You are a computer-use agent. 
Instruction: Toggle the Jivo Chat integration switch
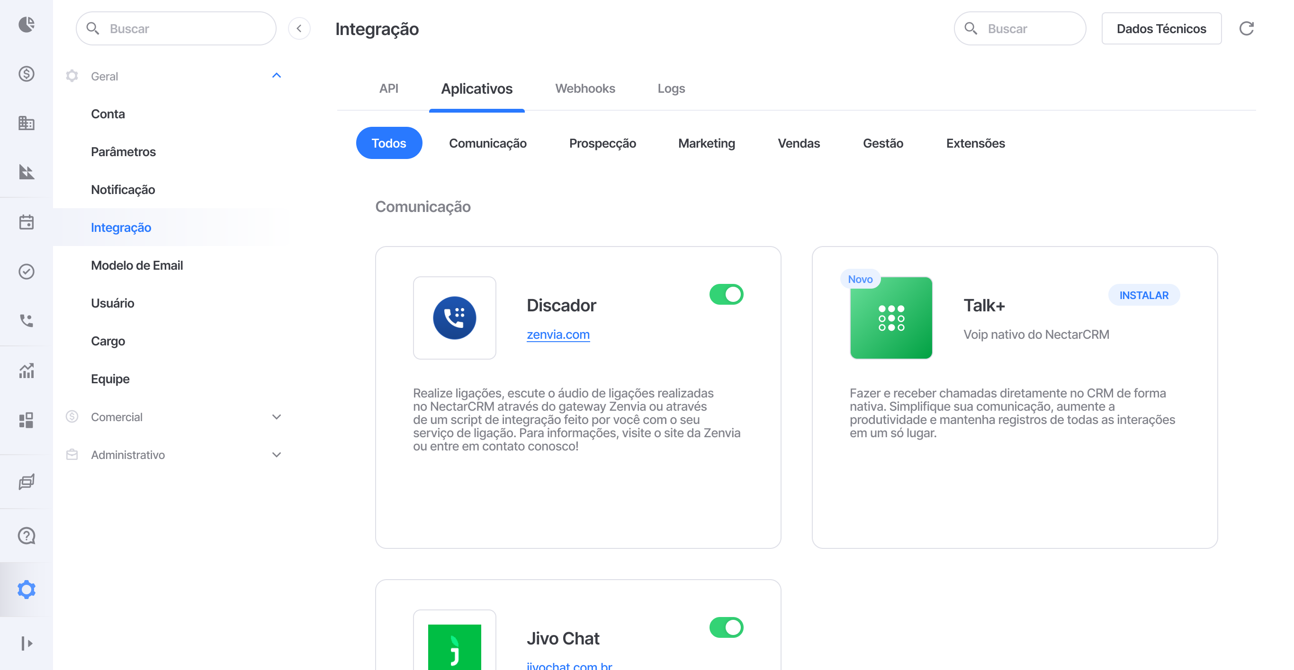pos(727,628)
